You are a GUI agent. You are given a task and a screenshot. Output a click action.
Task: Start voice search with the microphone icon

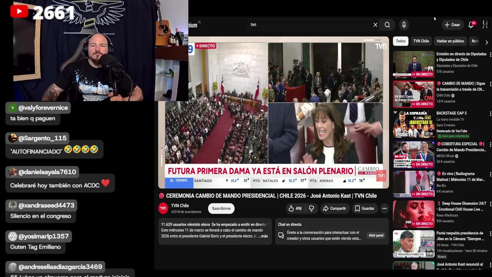404,25
